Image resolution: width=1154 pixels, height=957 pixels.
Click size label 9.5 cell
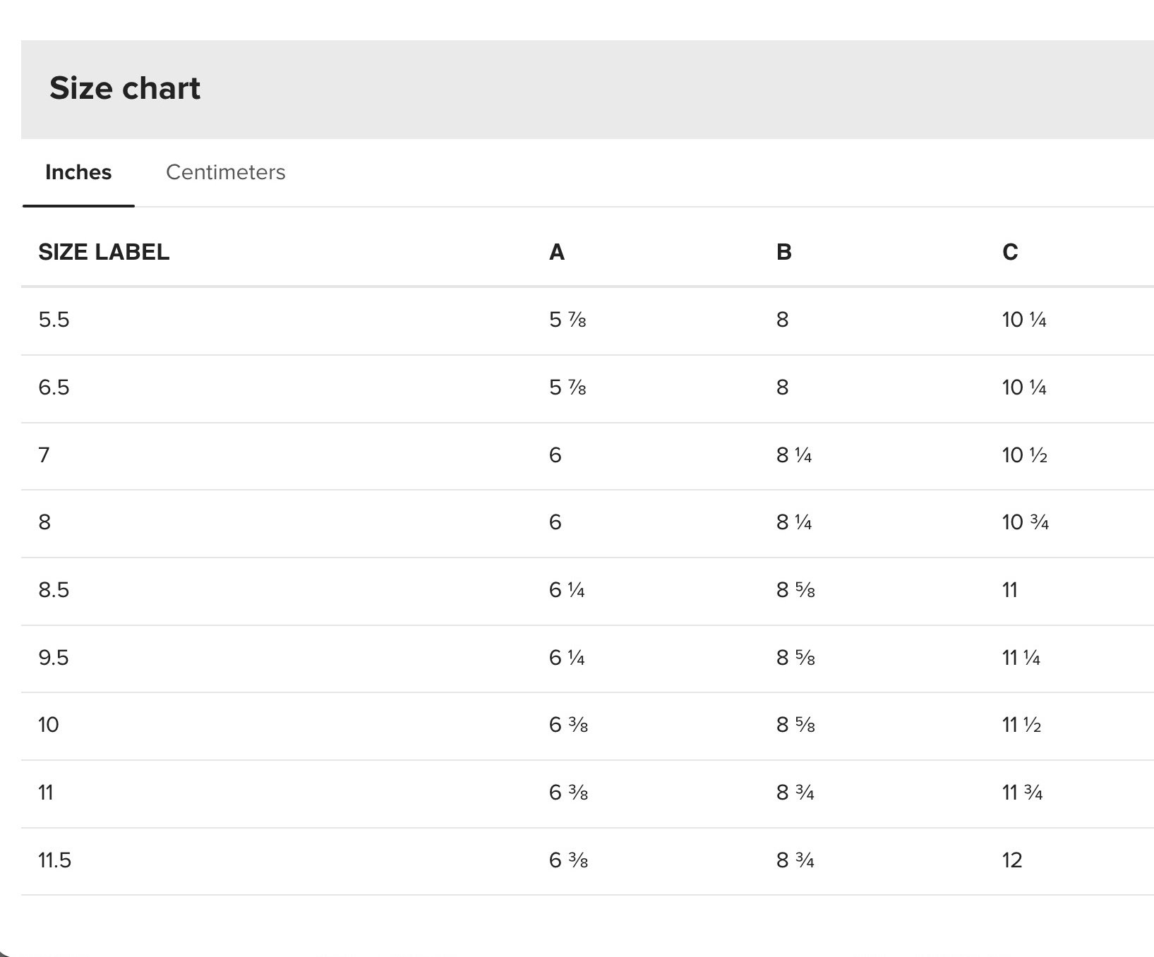pos(54,658)
